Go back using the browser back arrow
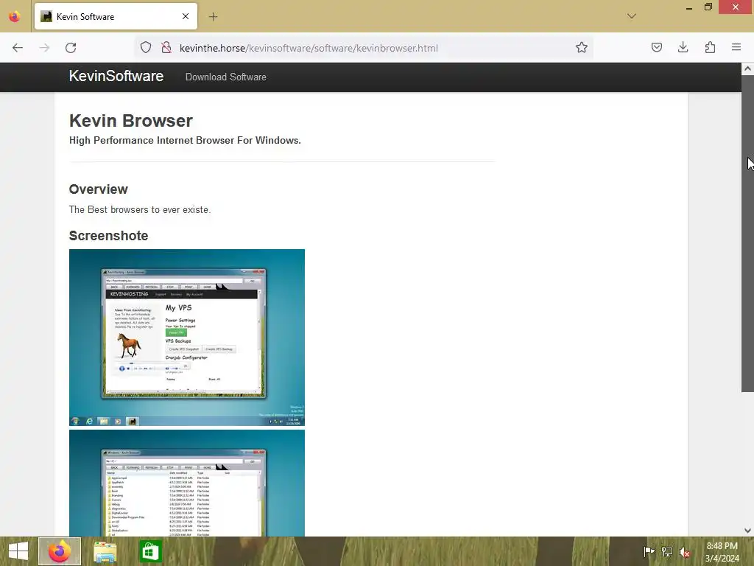 click(x=18, y=48)
